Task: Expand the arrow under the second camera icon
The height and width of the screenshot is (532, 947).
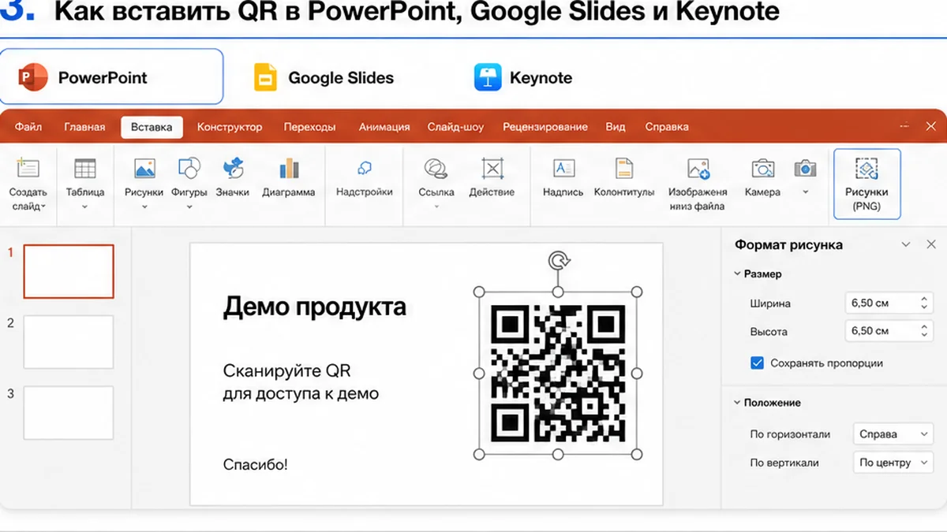Action: 805,192
